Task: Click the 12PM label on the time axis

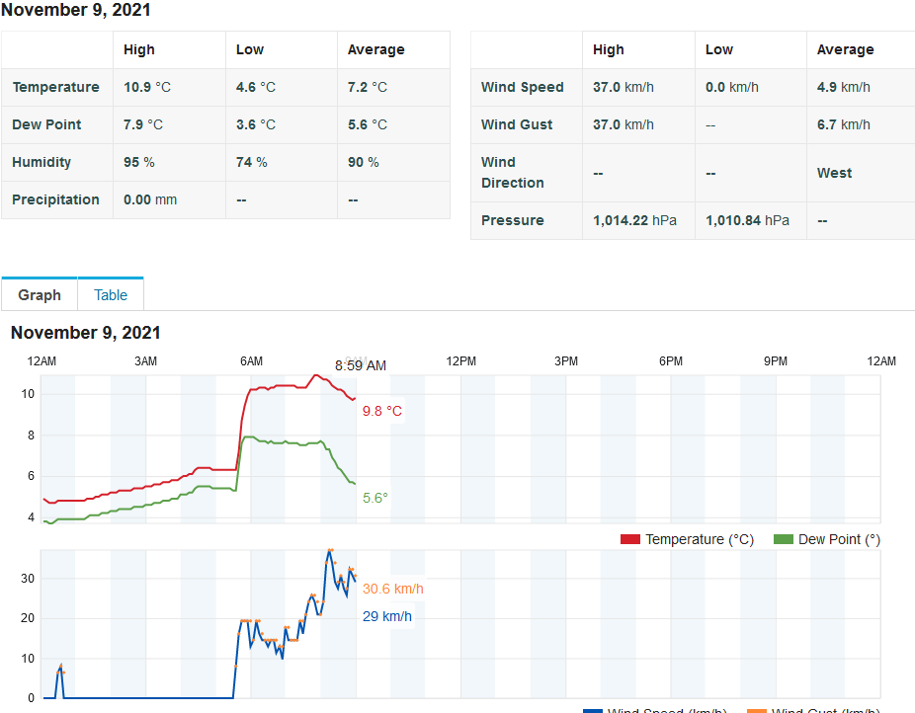Action: (x=461, y=361)
